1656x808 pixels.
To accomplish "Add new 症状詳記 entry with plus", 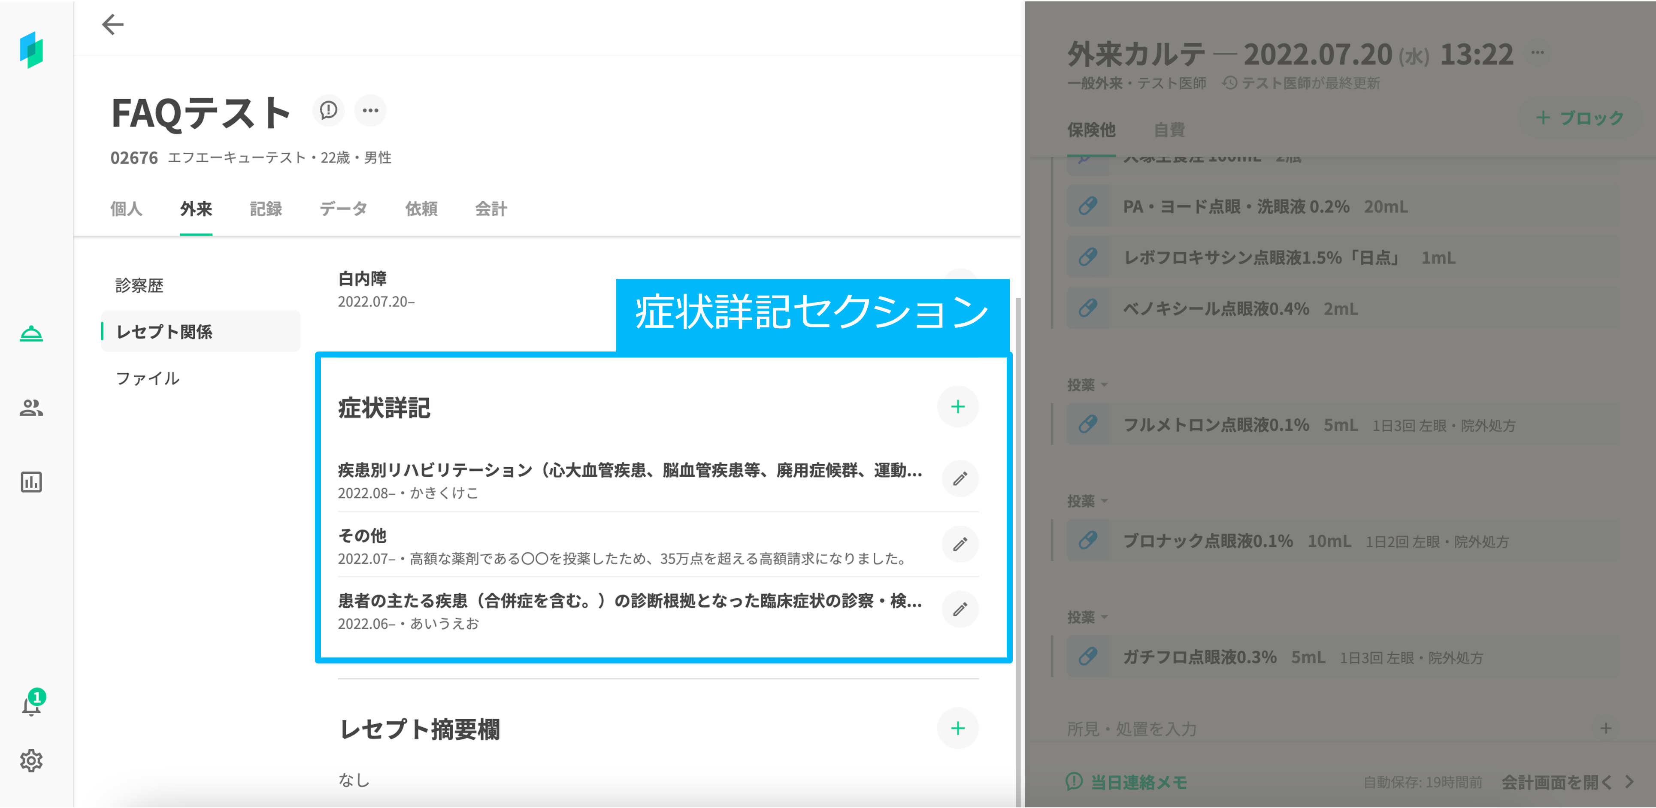I will pos(958,407).
